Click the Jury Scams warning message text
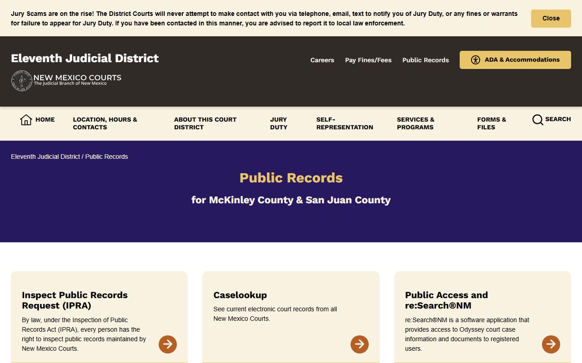Screen dimensions: 582x363 point(264,19)
